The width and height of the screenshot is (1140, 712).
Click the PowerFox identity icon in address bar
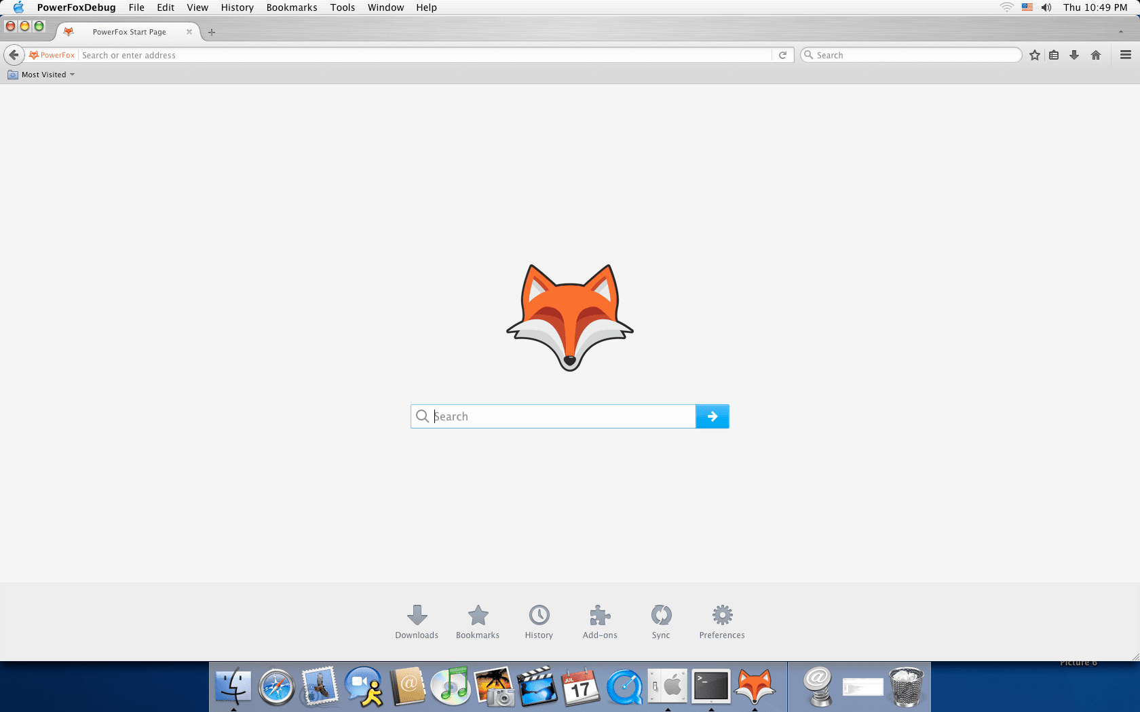coord(52,55)
